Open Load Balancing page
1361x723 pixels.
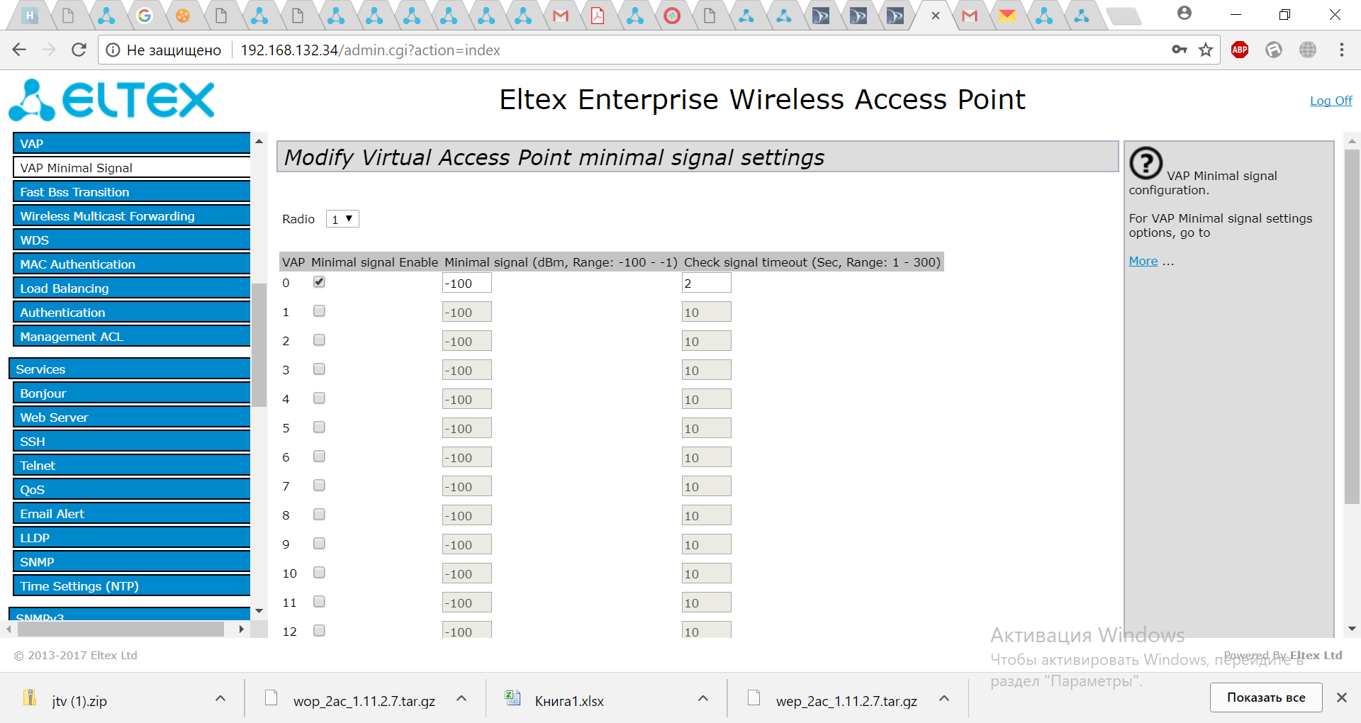[132, 288]
